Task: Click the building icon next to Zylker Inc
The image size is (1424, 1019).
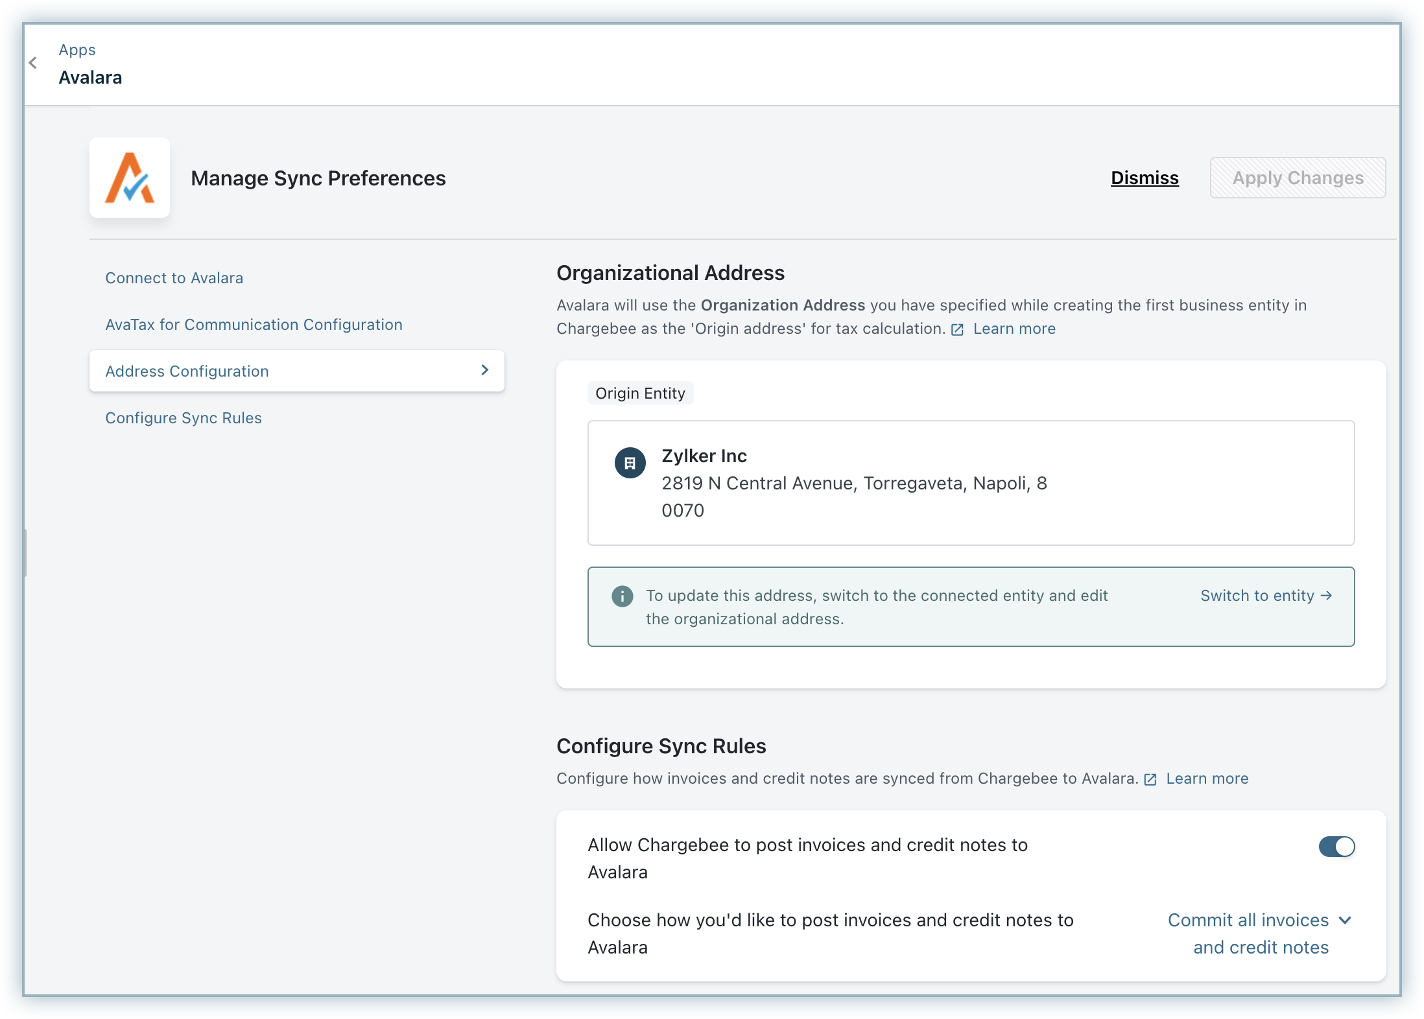Action: [x=630, y=463]
